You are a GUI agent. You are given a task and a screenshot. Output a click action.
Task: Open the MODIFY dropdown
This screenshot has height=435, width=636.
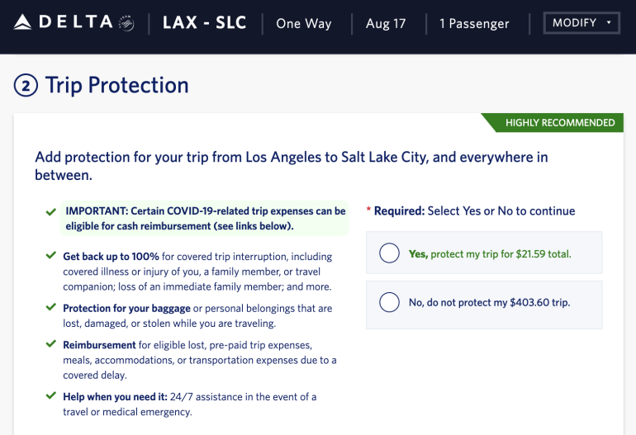[581, 23]
